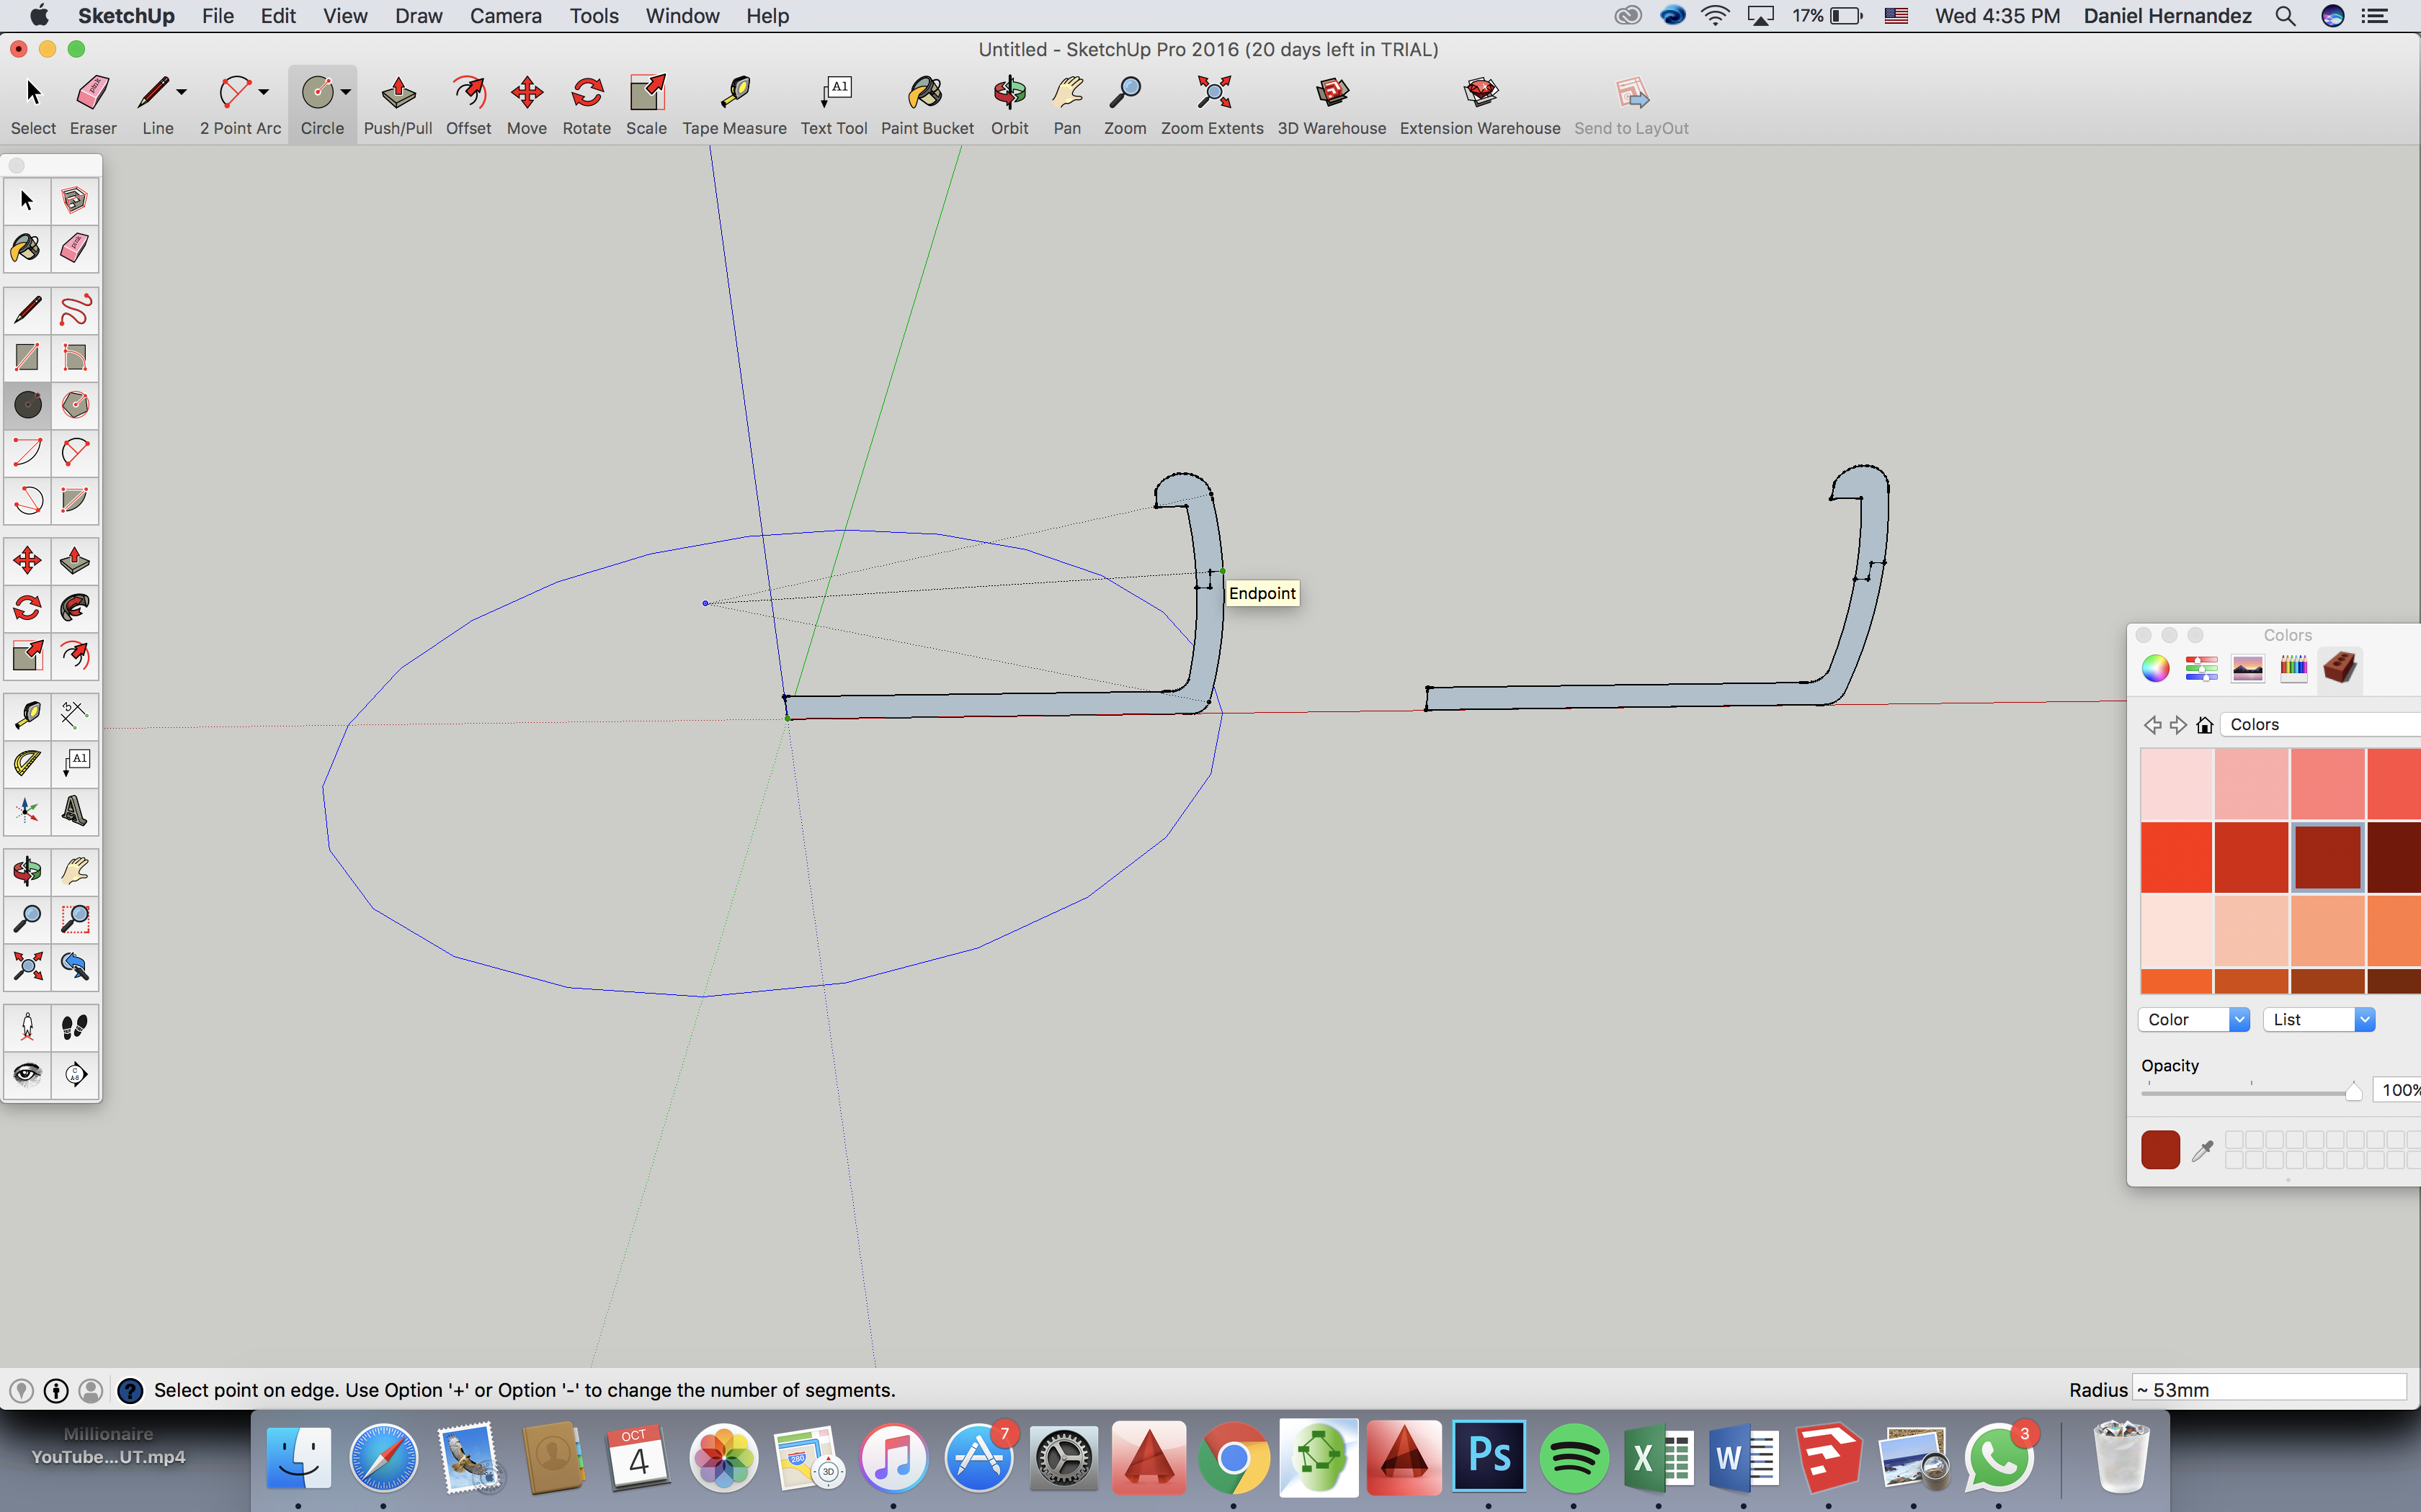Open the 3D Warehouse
Image resolution: width=2421 pixels, height=1512 pixels.
1332,104
